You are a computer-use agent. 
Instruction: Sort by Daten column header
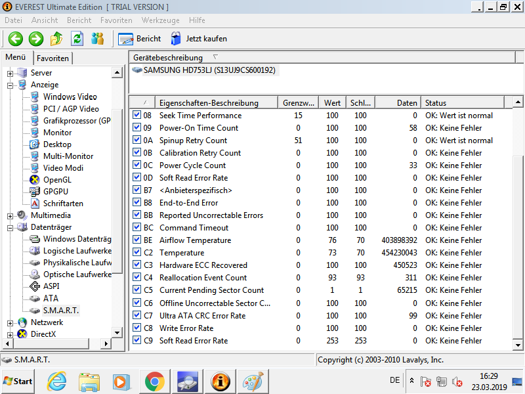coord(398,103)
